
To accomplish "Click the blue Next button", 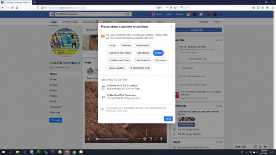I will point(168,119).
